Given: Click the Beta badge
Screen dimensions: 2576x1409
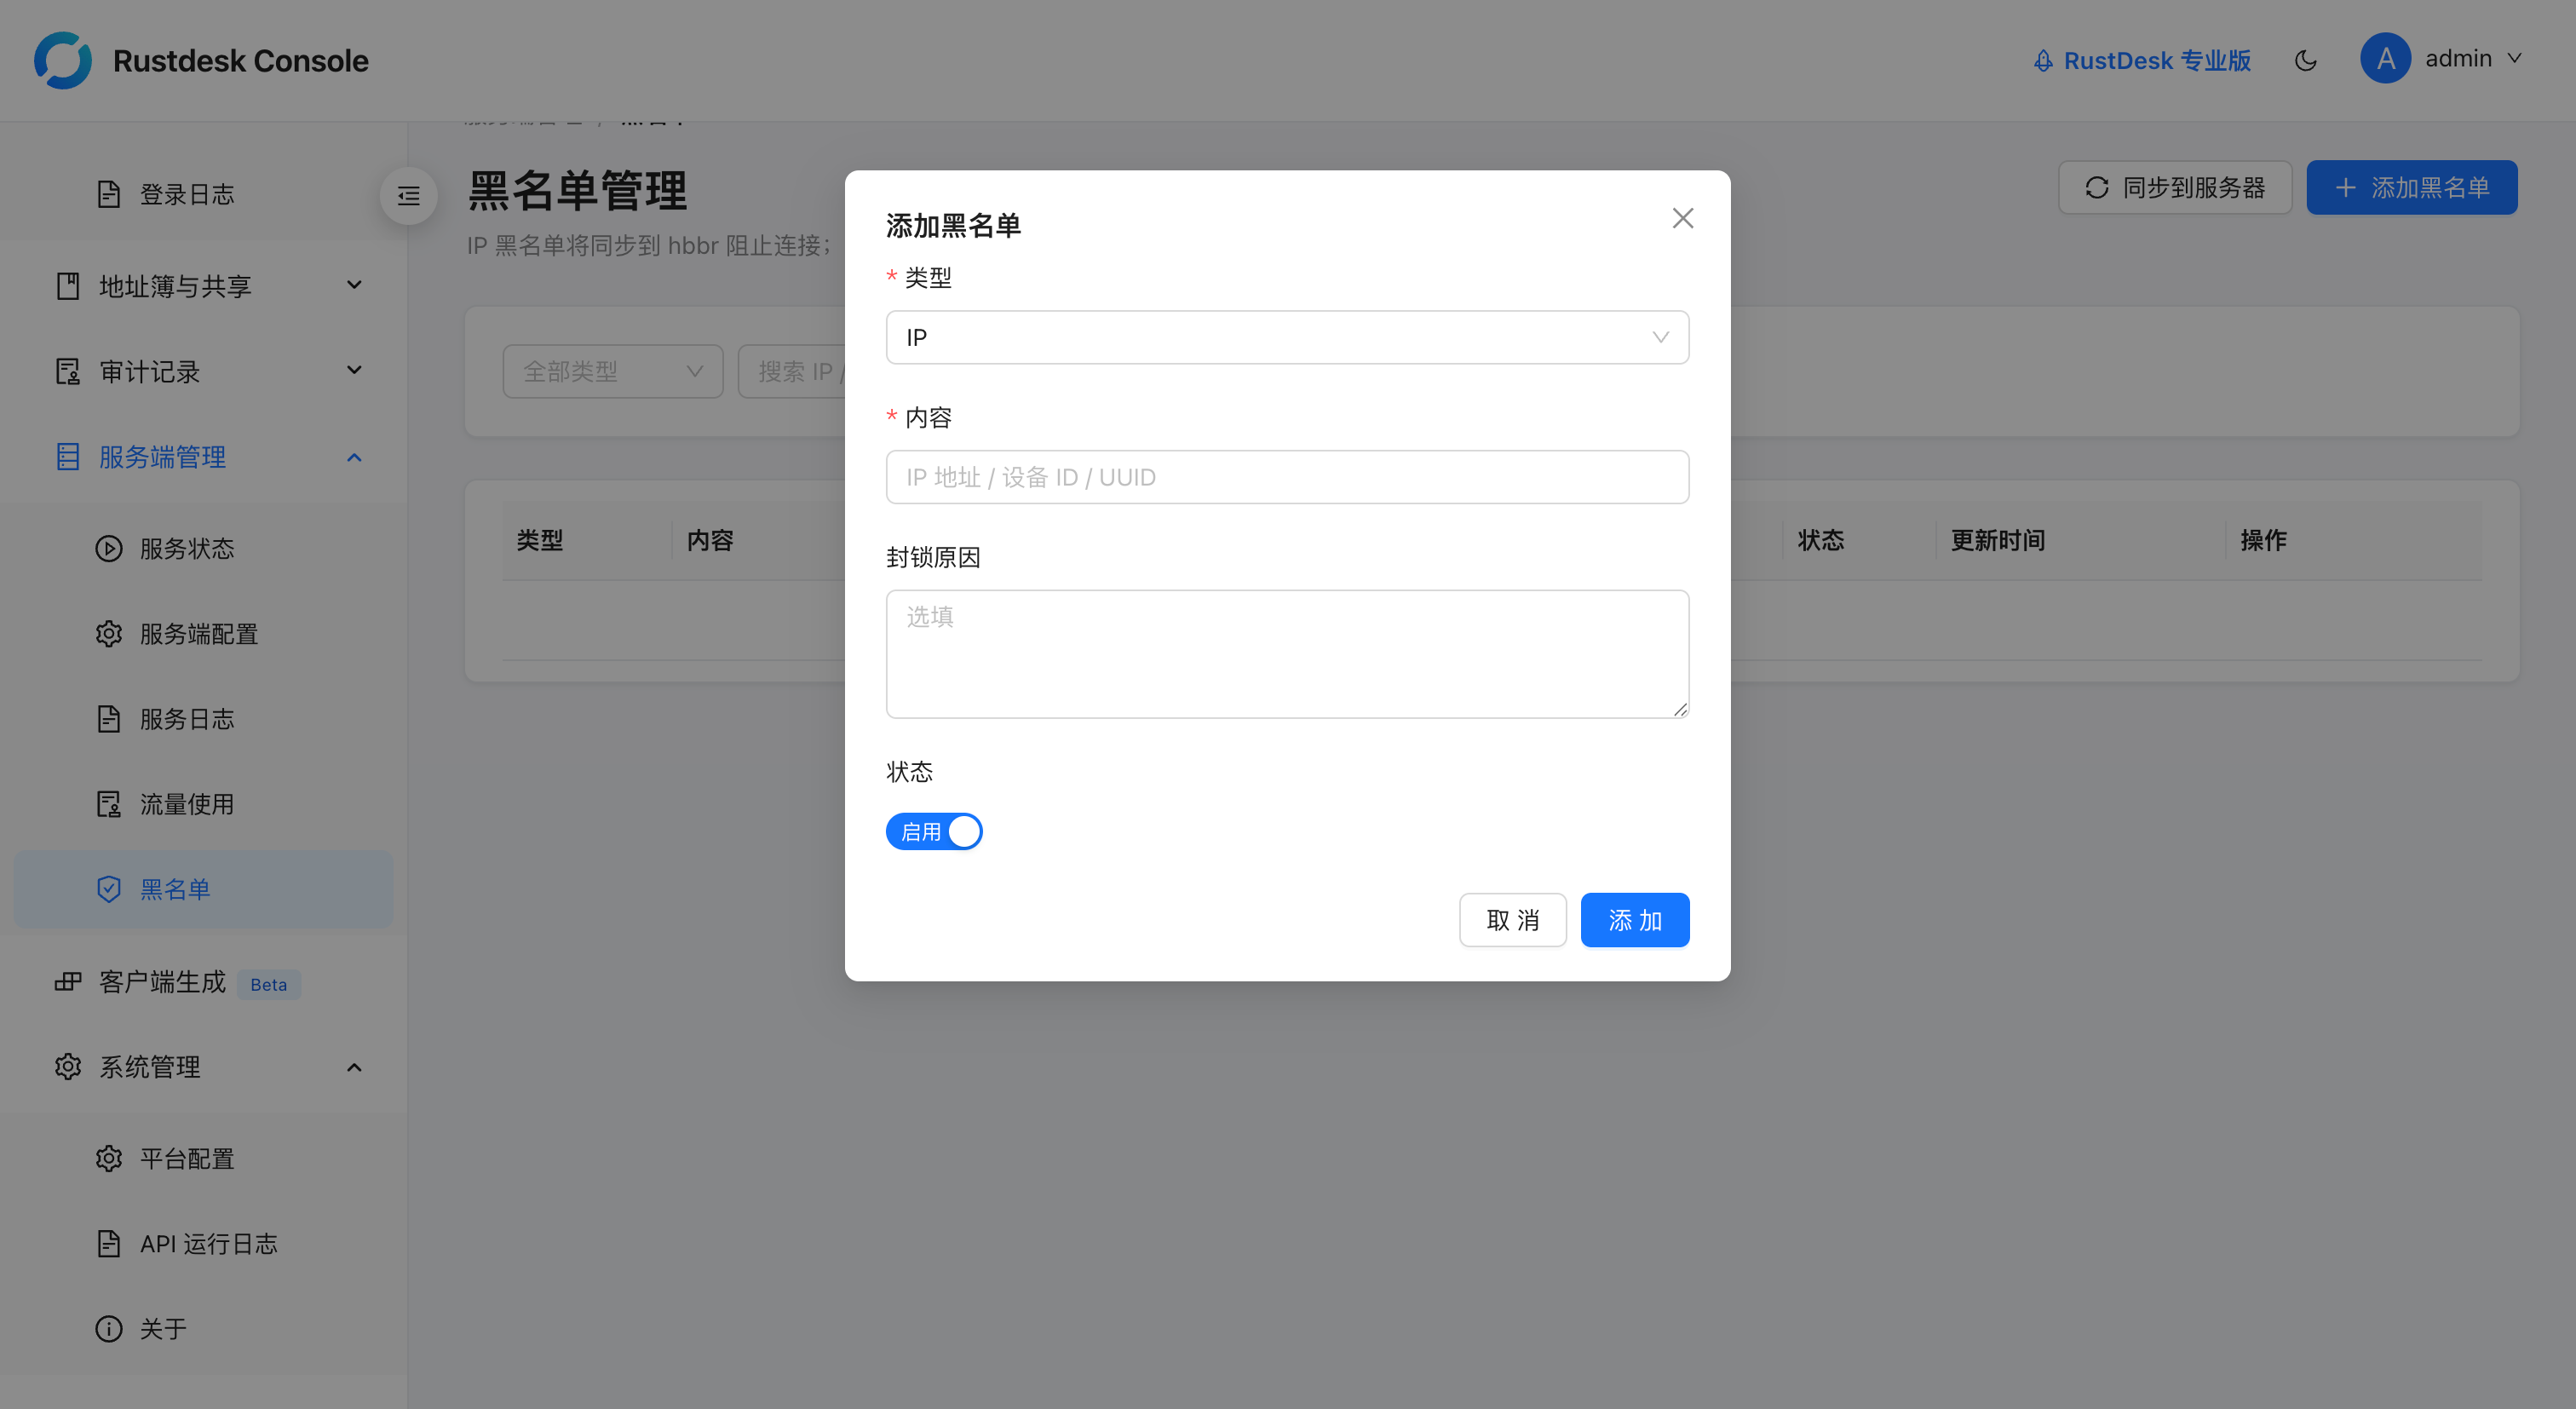Looking at the screenshot, I should (x=269, y=985).
